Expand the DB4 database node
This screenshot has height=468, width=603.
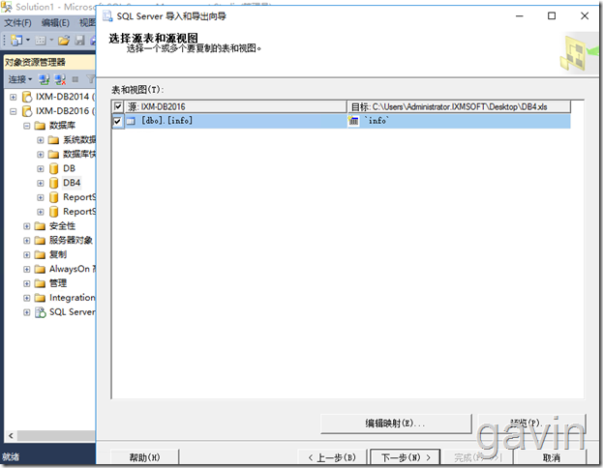[41, 184]
